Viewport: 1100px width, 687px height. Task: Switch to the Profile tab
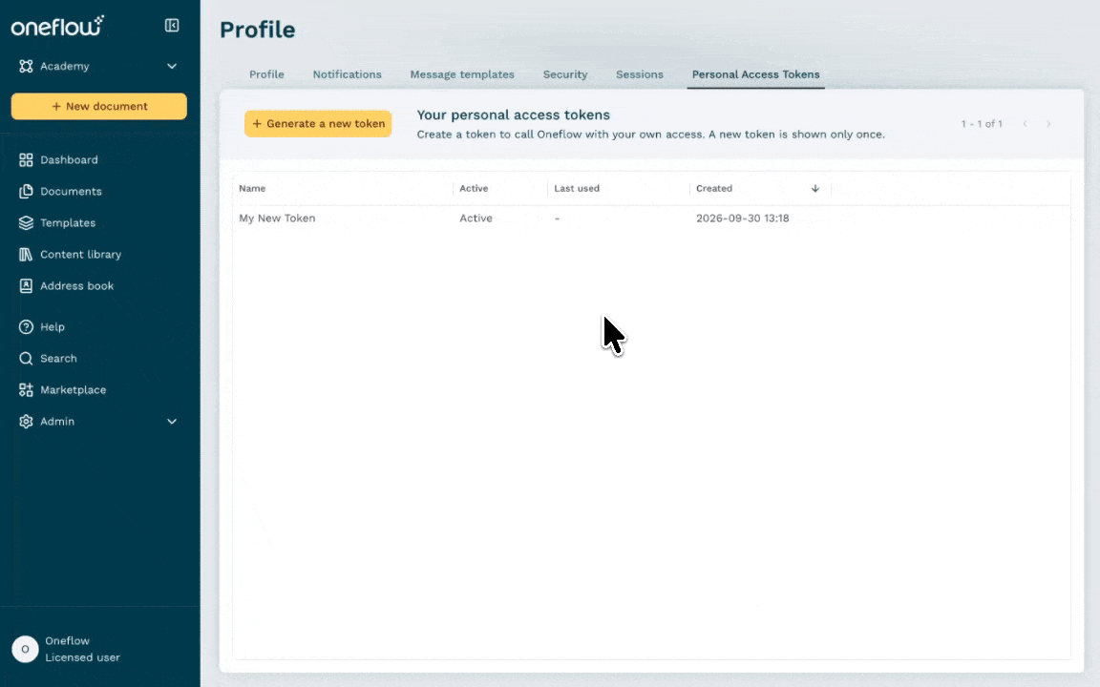(x=266, y=74)
